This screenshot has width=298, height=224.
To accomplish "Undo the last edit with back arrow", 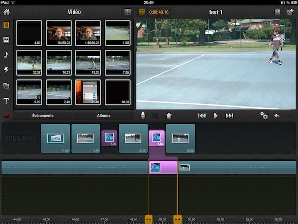I will pyautogui.click(x=277, y=116).
